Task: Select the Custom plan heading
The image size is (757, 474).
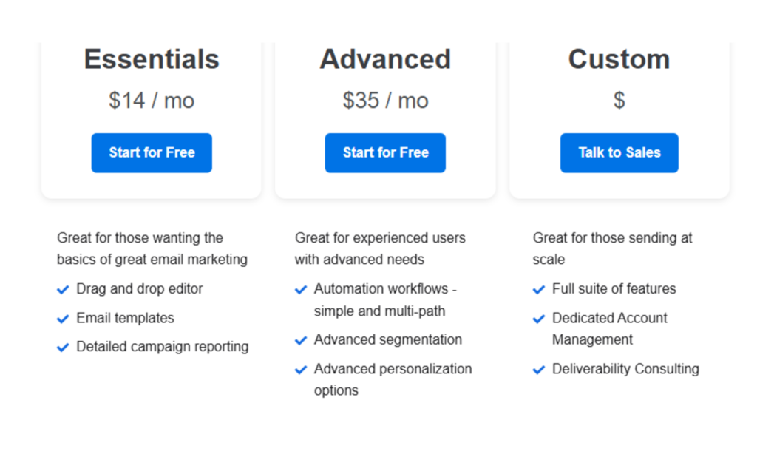Action: tap(619, 59)
